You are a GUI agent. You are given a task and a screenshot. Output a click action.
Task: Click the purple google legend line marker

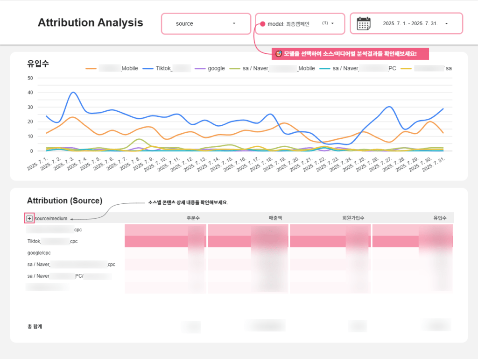200,69
